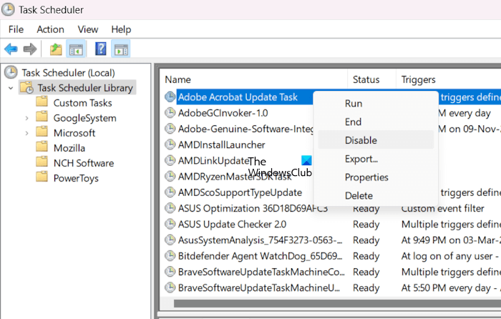Image resolution: width=501 pixels, height=319 pixels.
Task: Click the clock icon beside AMDLinkUpdate
Action: click(x=170, y=160)
